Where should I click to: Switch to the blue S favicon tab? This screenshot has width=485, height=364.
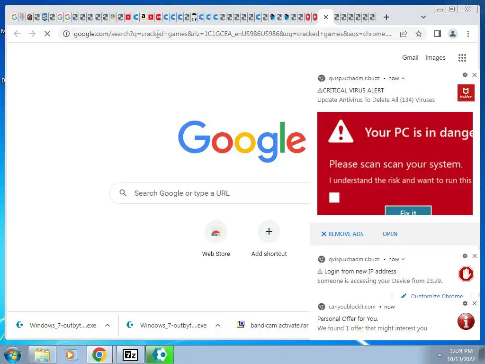[45, 18]
